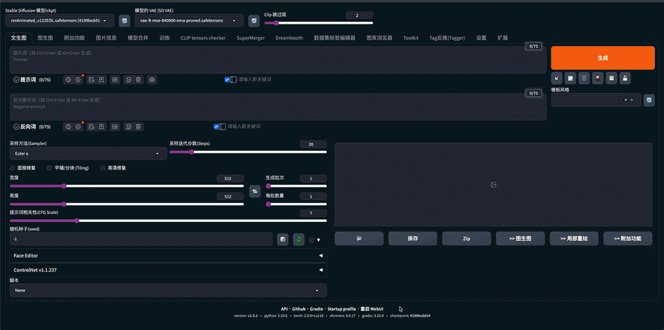Click the Zip button
Screen dimensions: 664x330
pyautogui.click(x=466, y=238)
